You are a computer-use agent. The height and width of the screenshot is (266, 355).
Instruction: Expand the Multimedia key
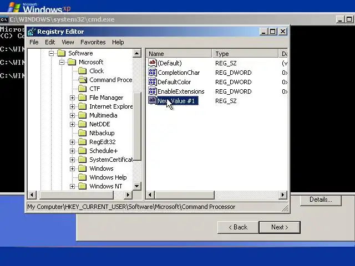72,115
